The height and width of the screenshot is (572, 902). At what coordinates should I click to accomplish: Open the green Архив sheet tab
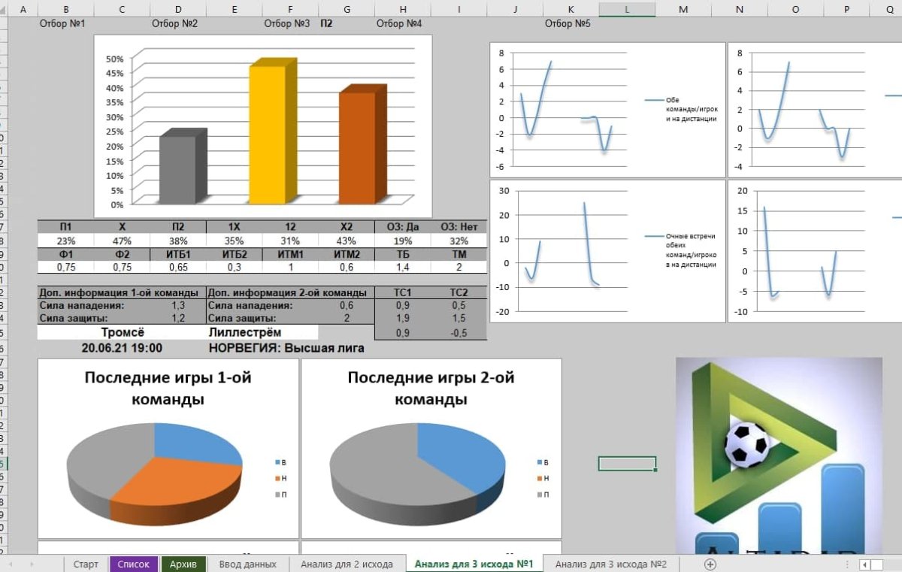click(x=183, y=564)
